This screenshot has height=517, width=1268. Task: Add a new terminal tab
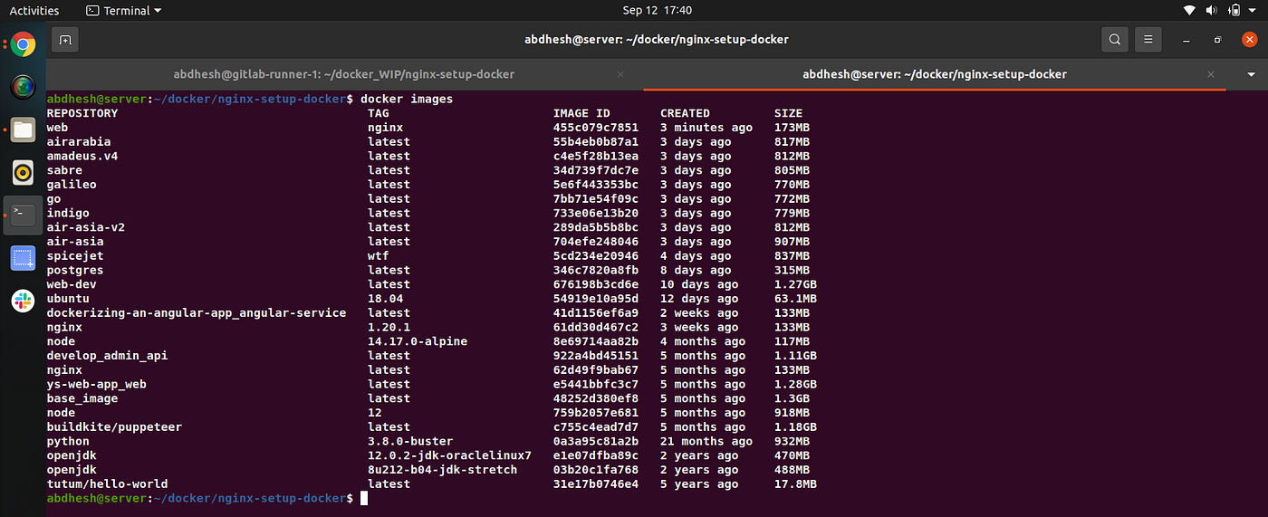pyautogui.click(x=64, y=40)
